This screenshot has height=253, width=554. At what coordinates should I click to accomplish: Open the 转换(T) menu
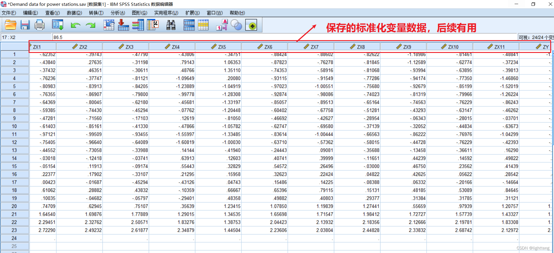click(x=96, y=13)
